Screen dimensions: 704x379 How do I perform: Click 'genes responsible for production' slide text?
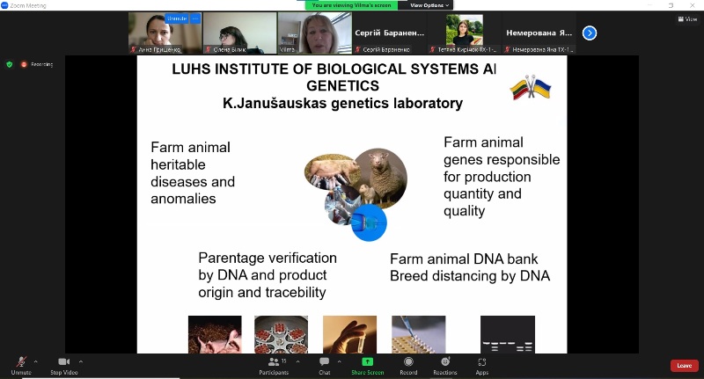coord(502,168)
